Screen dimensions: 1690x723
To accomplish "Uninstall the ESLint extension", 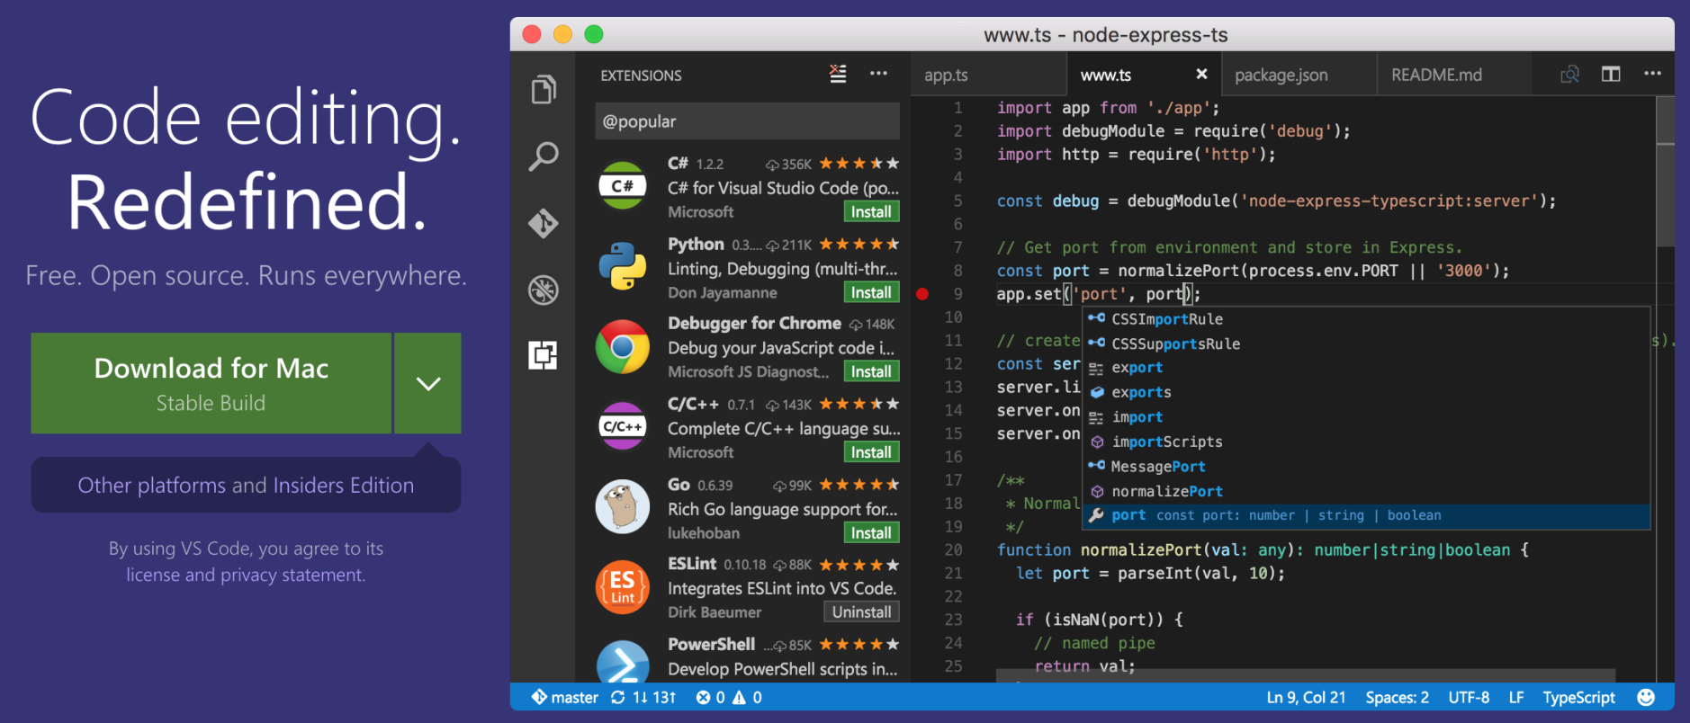I will point(861,612).
